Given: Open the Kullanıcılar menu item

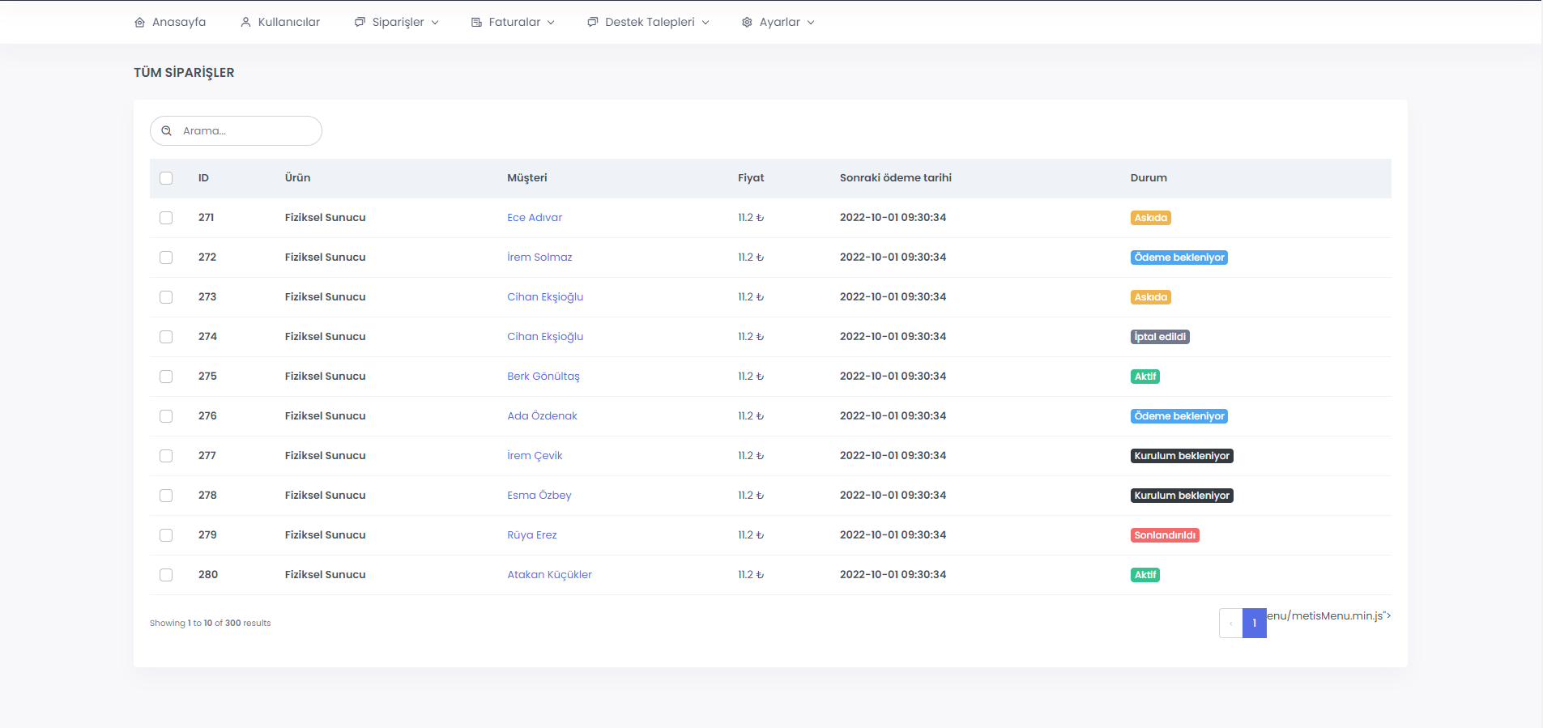Looking at the screenshot, I should (280, 23).
